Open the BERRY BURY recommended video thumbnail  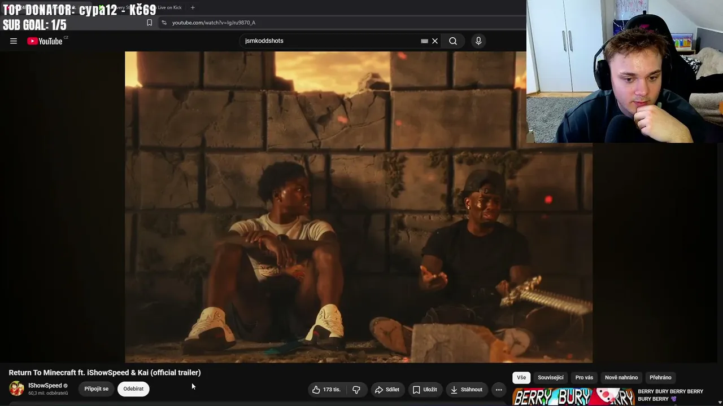573,397
